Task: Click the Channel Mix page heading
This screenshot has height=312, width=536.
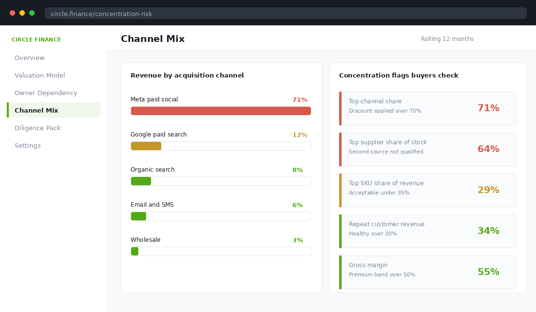Action: (x=153, y=39)
